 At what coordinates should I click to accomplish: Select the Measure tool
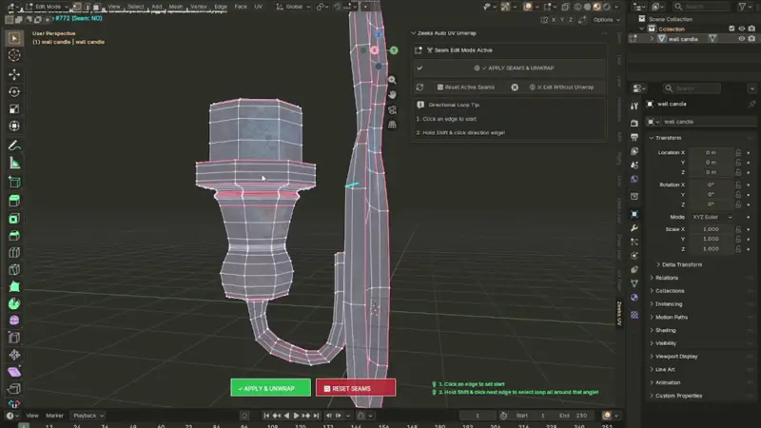(14, 164)
